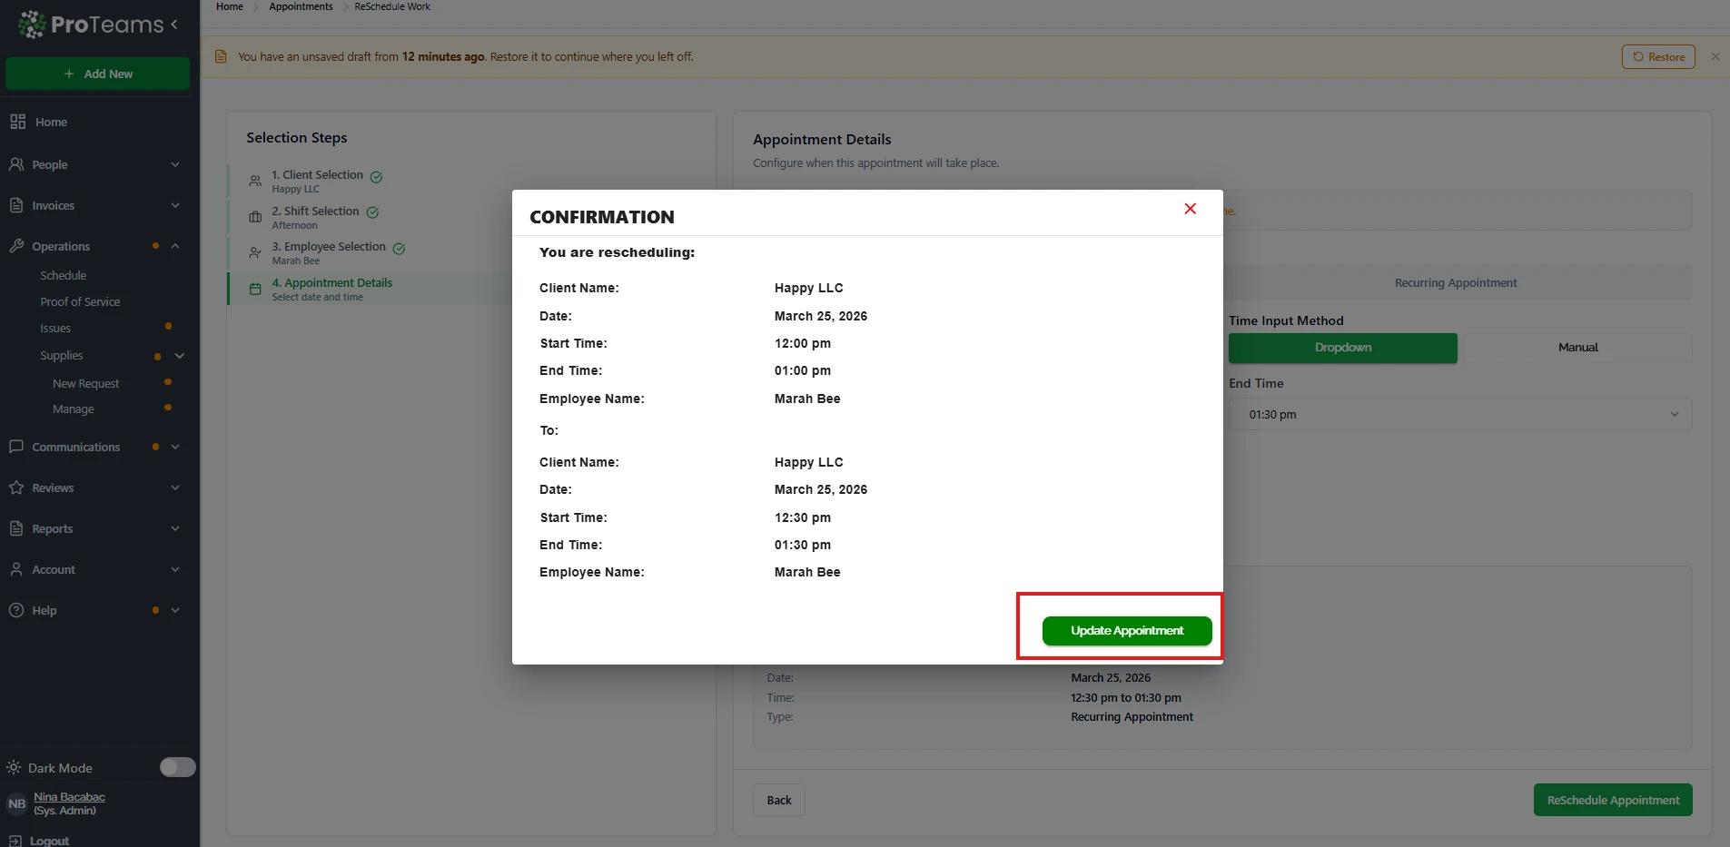1730x847 pixels.
Task: Switch to the Recurring Appointment tab
Action: pyautogui.click(x=1455, y=283)
